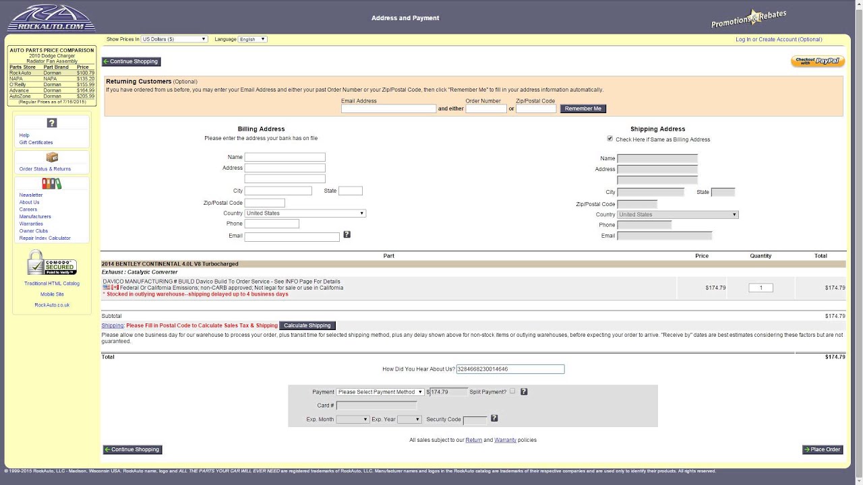Click the Canada flag icon on Davico part
This screenshot has height=485, width=863.
[x=115, y=288]
